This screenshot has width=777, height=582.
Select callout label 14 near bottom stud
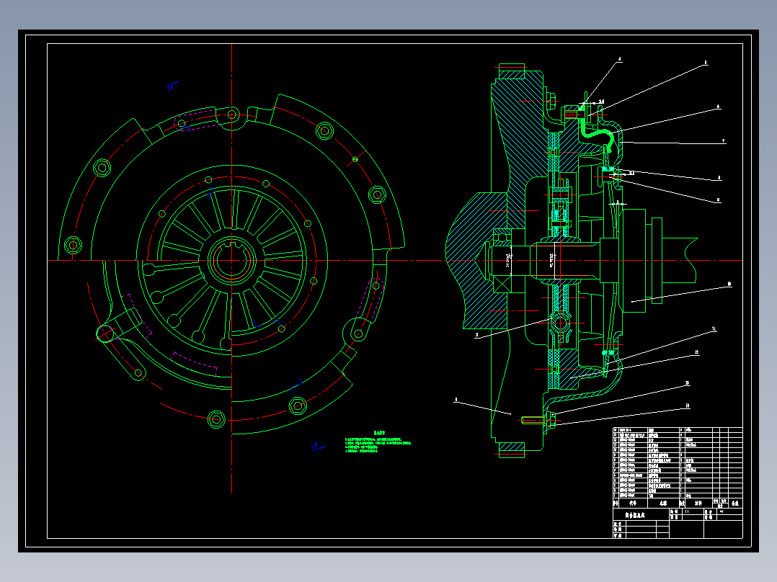[688, 406]
